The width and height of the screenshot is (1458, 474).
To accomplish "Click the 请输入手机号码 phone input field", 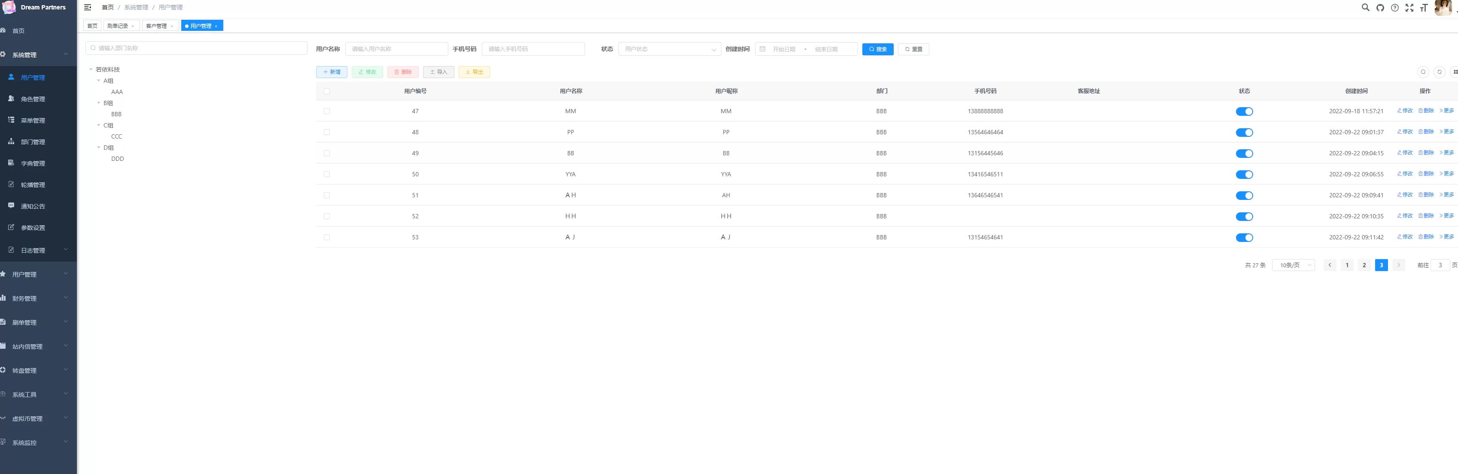I will point(533,49).
